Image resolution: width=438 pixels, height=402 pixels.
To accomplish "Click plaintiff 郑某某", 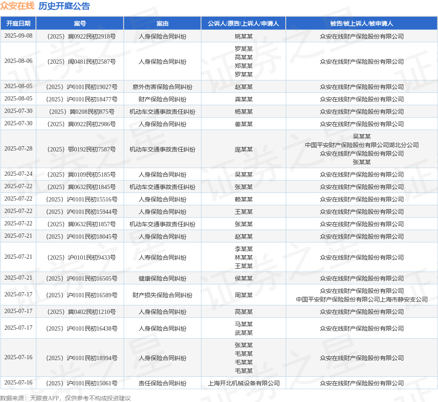I will click(x=243, y=66).
